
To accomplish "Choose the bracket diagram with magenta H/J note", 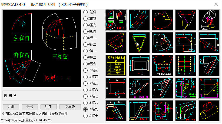I will (x=139, y=88).
